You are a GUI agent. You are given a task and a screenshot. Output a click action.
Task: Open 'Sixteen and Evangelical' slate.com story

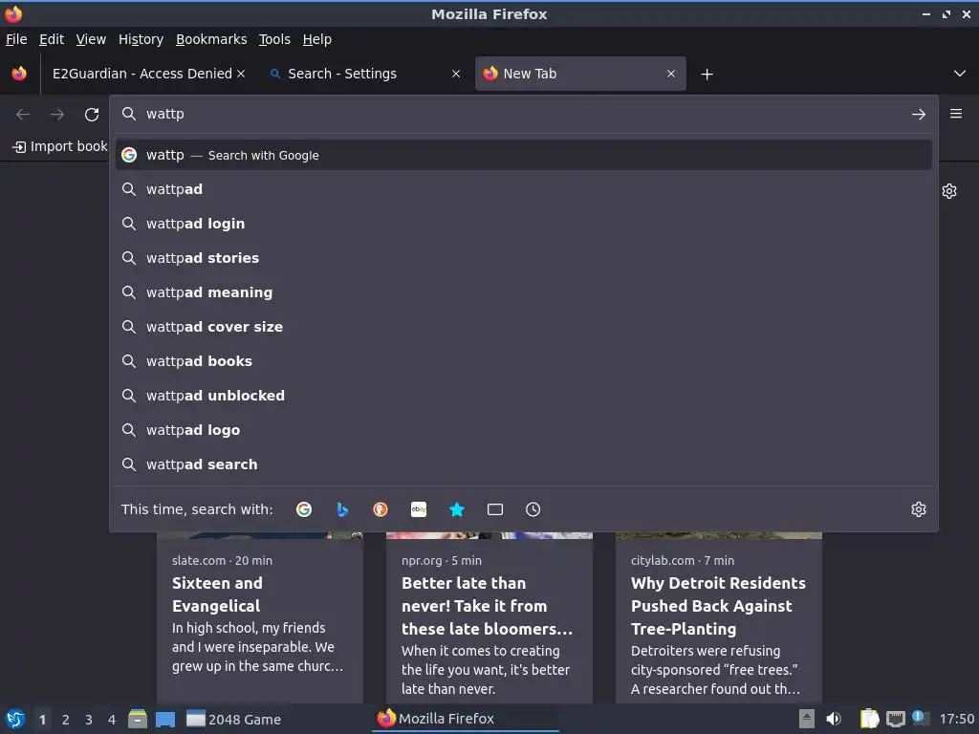[260, 618]
